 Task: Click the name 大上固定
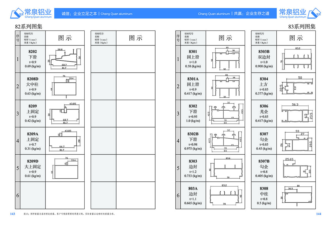tap(33, 167)
